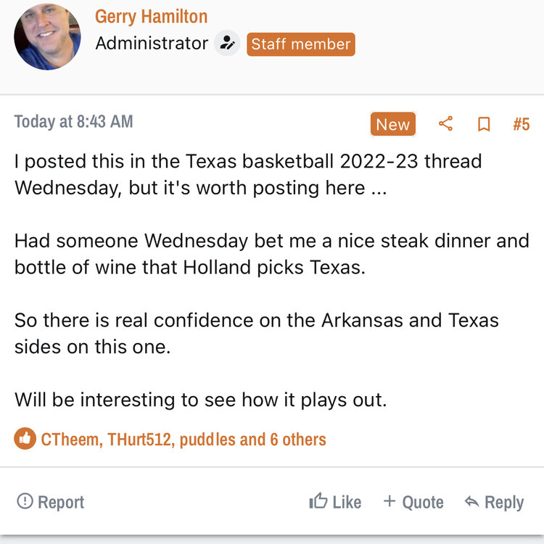Click the Quote text label
The image size is (544, 544).
pos(422,502)
